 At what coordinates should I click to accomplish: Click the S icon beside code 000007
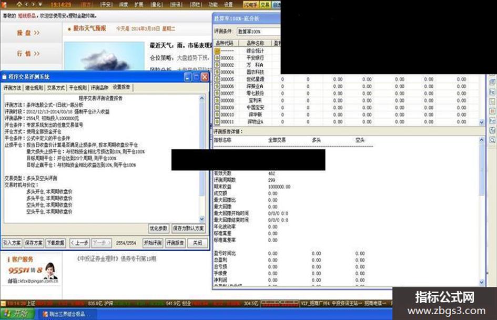tap(217, 93)
